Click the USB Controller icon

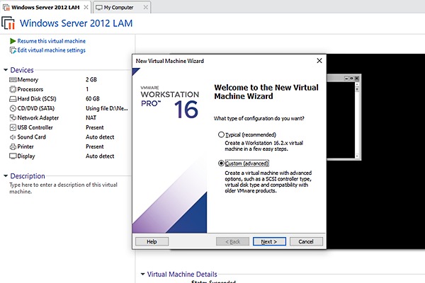[13, 127]
